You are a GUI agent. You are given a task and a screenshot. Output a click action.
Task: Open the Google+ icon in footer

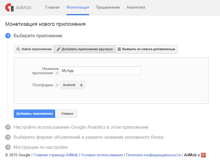203,155
